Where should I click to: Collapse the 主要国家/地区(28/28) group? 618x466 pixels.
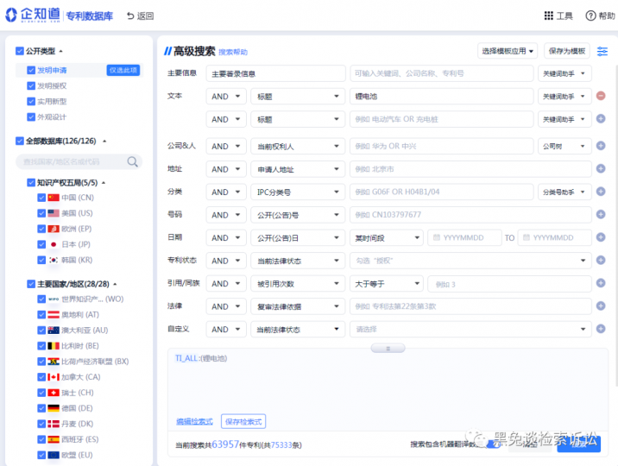(x=115, y=284)
